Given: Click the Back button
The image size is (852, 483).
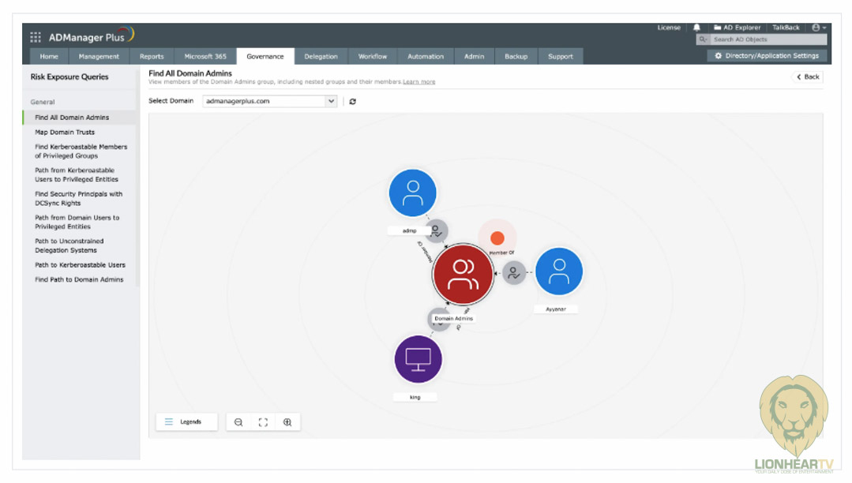Looking at the screenshot, I should point(808,77).
